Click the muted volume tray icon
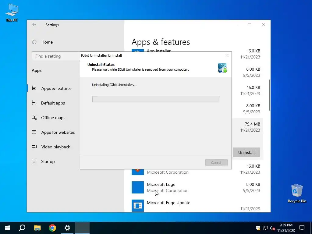The width and height of the screenshot is (312, 234). (272, 228)
